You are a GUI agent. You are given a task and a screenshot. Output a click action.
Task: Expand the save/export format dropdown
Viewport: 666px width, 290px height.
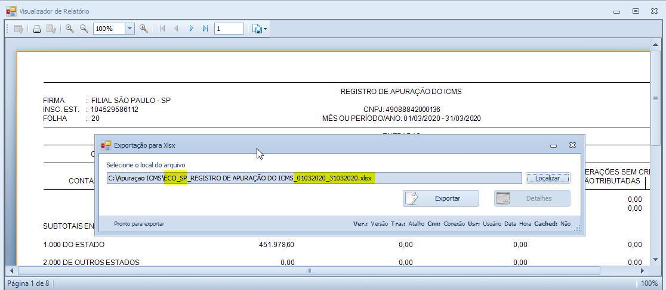pyautogui.click(x=266, y=29)
